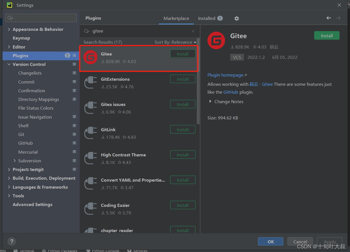Select the Confirmation settings item

coord(31,91)
